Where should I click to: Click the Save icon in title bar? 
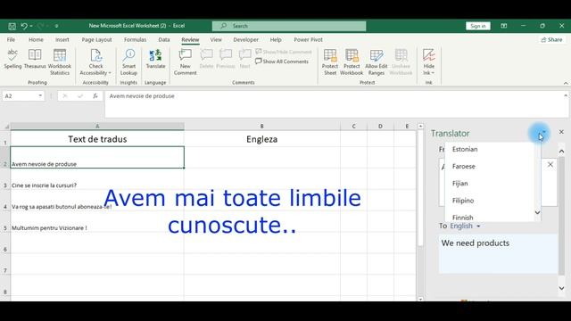click(12, 26)
